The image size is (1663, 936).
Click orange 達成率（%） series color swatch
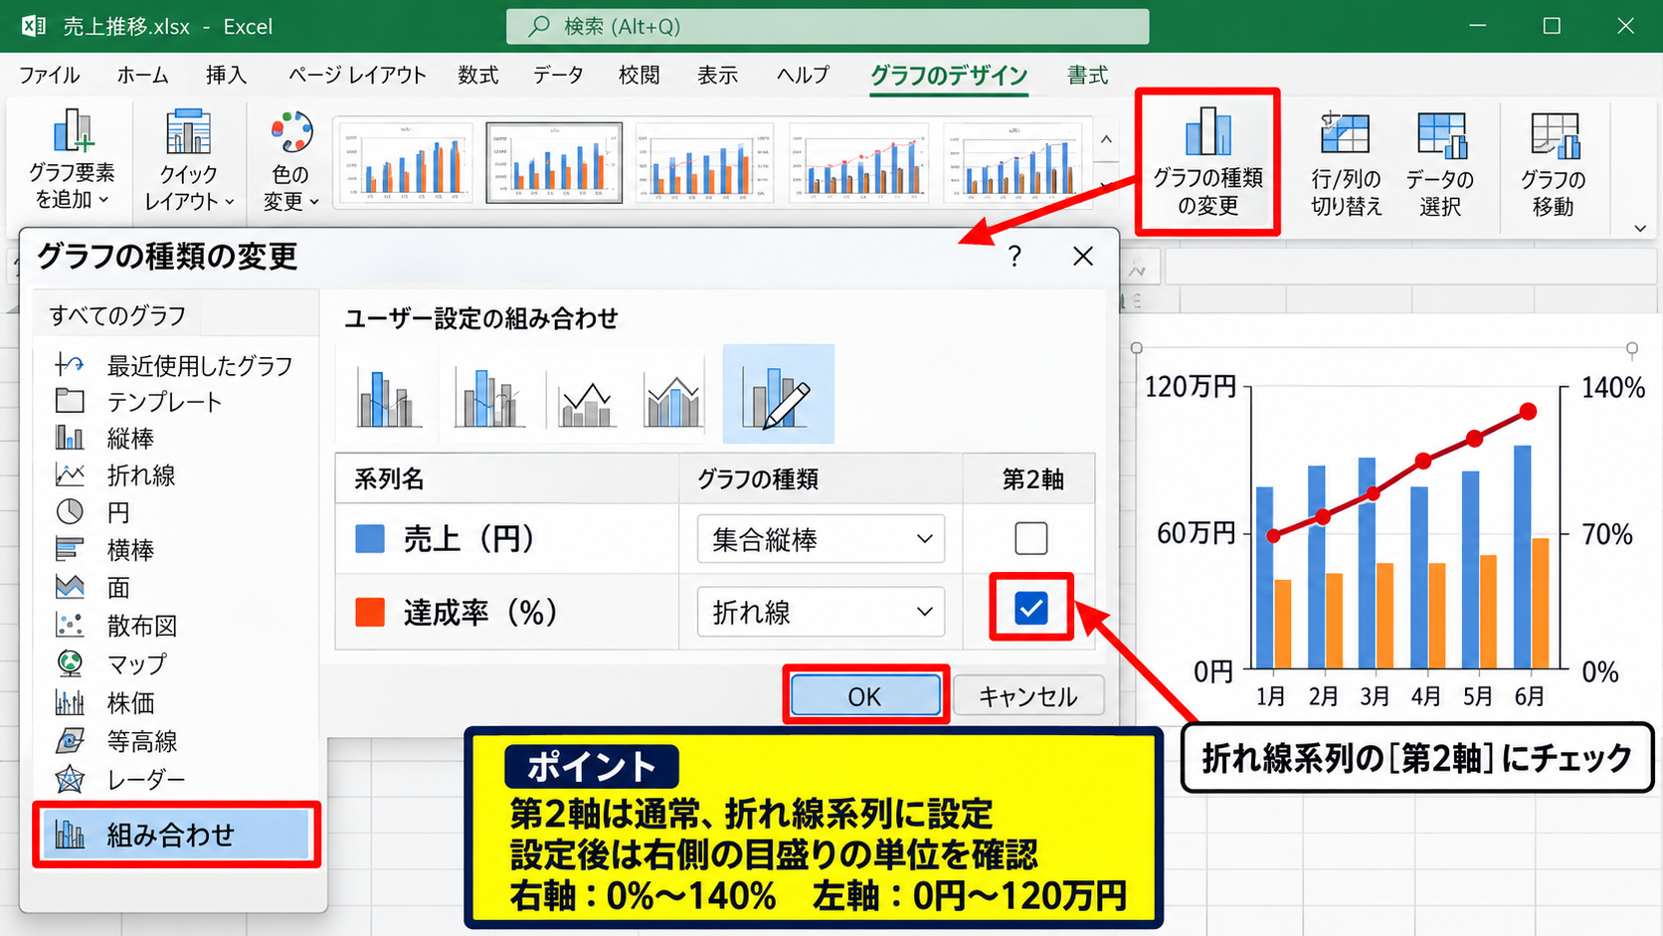tap(370, 612)
